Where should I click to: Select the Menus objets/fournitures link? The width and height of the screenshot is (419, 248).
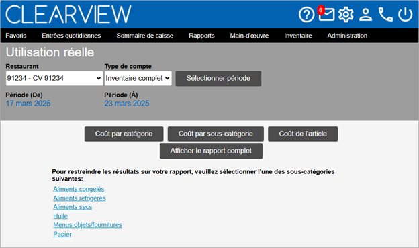coord(87,225)
